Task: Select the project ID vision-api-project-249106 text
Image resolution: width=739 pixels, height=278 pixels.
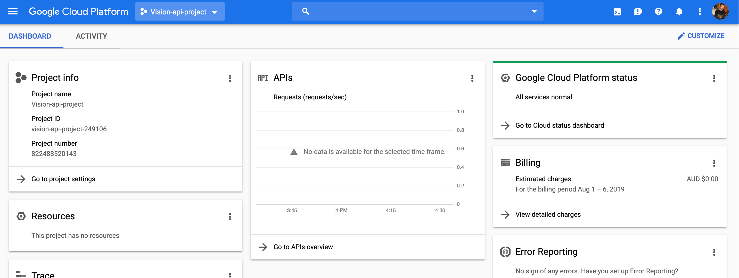Action: tap(69, 129)
